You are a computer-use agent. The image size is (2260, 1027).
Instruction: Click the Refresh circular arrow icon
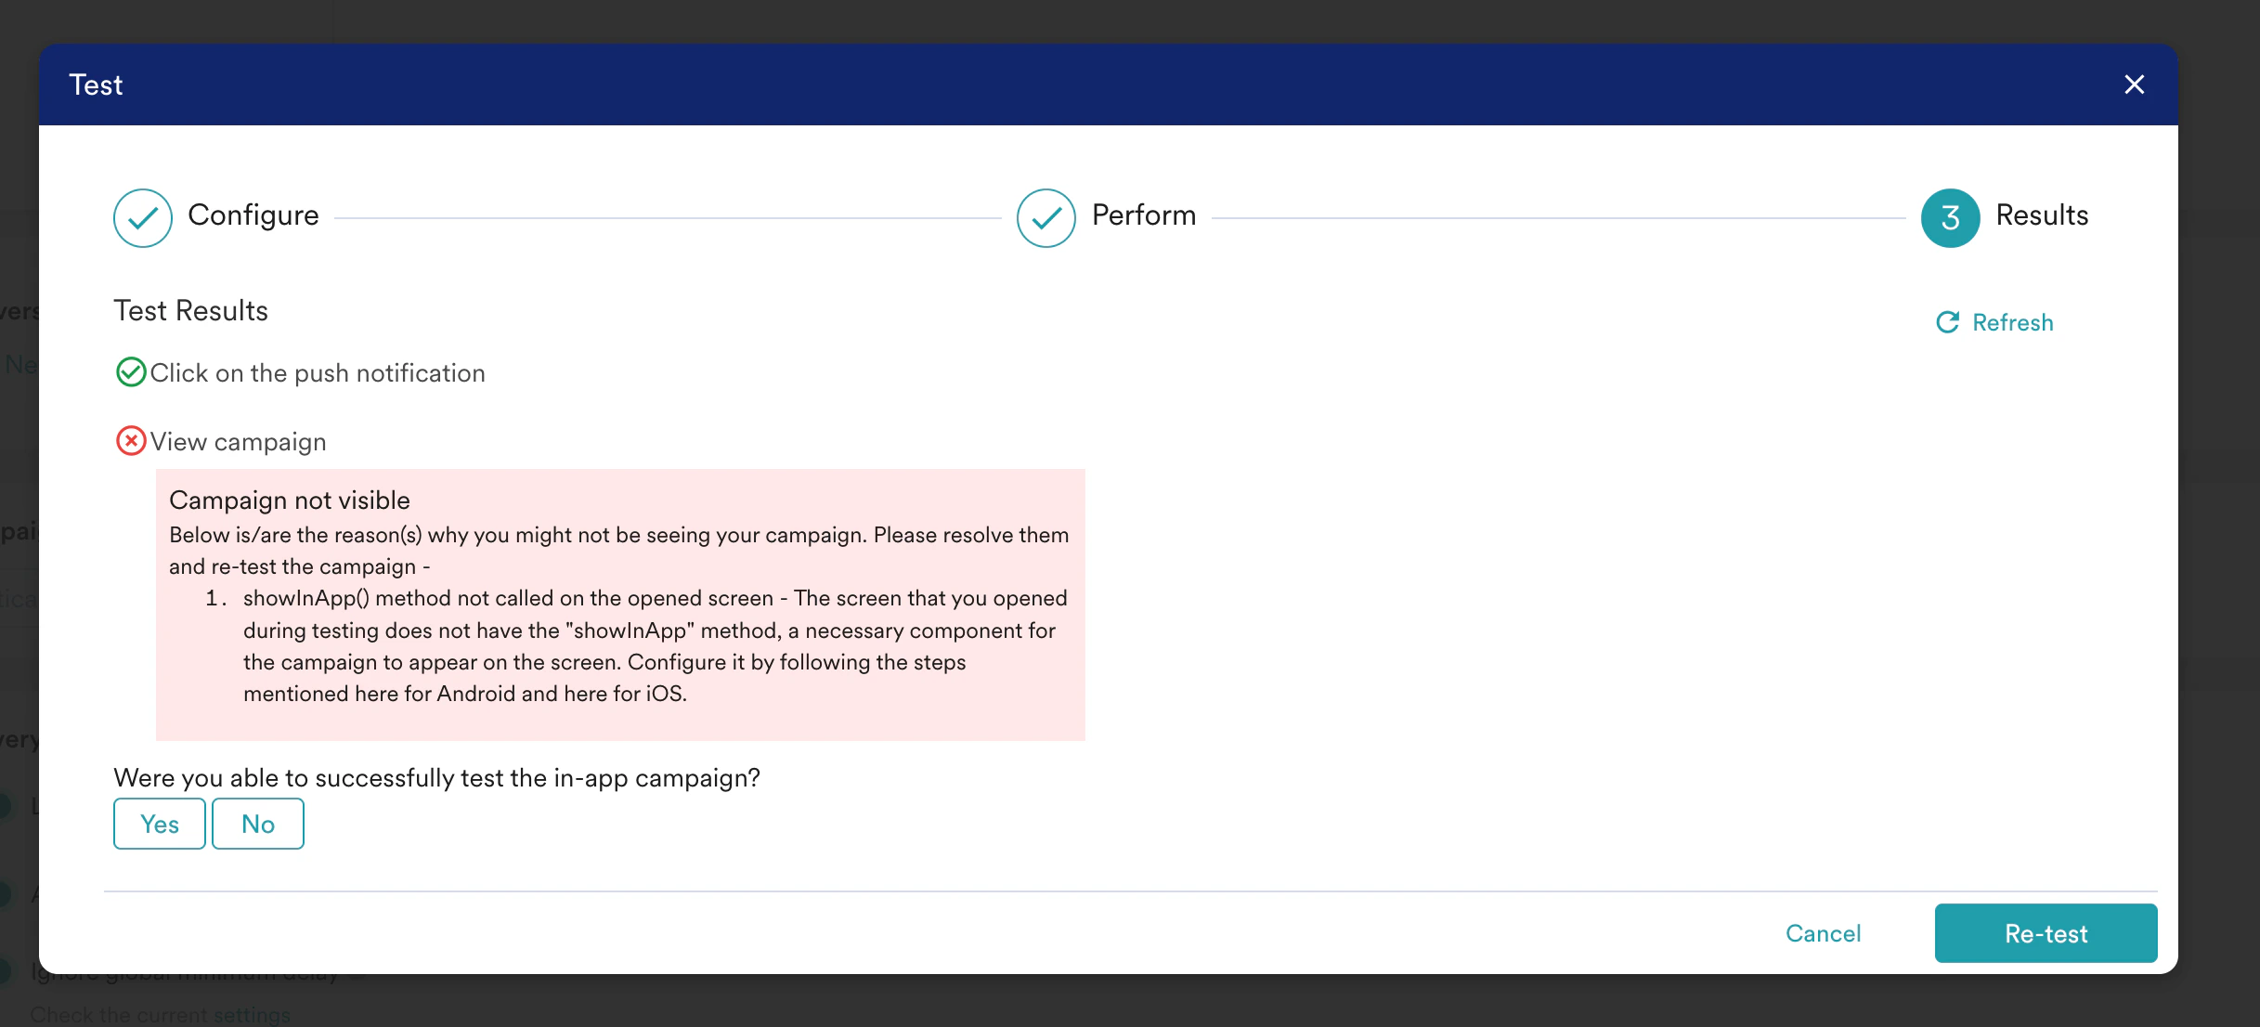[x=1947, y=322]
